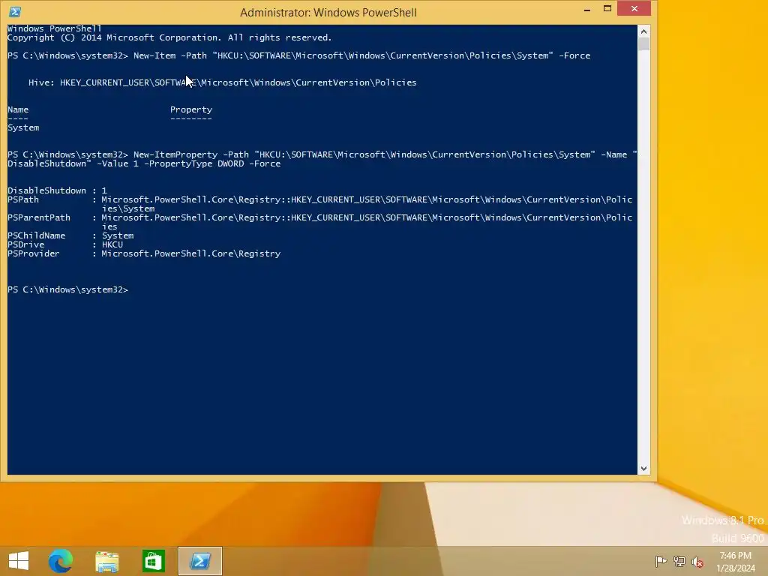Click the 'PSDrive : HKCU' line

click(x=65, y=244)
